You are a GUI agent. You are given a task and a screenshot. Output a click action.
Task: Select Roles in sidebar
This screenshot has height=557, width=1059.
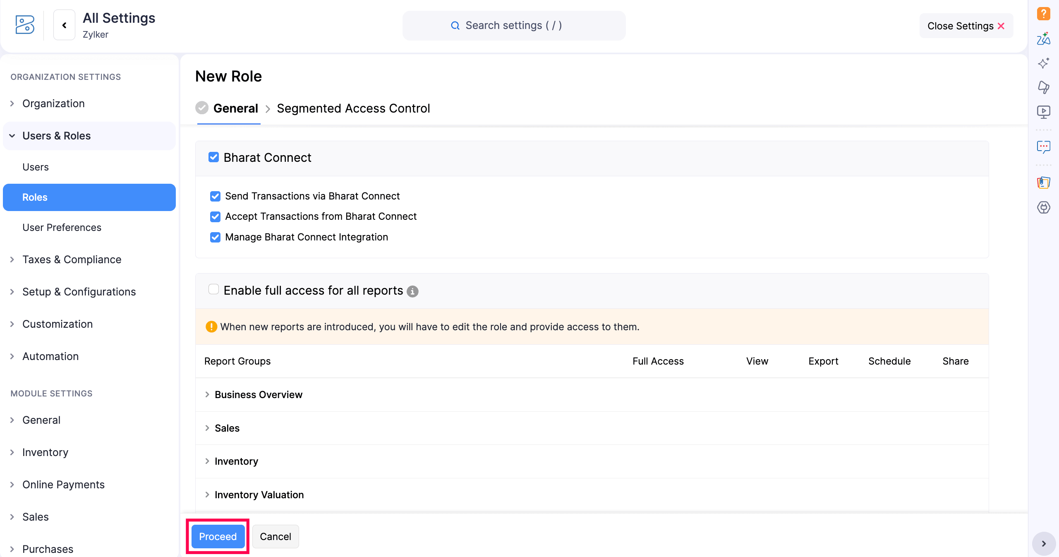[x=89, y=197]
